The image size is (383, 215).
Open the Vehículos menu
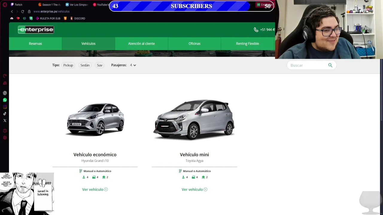(88, 44)
